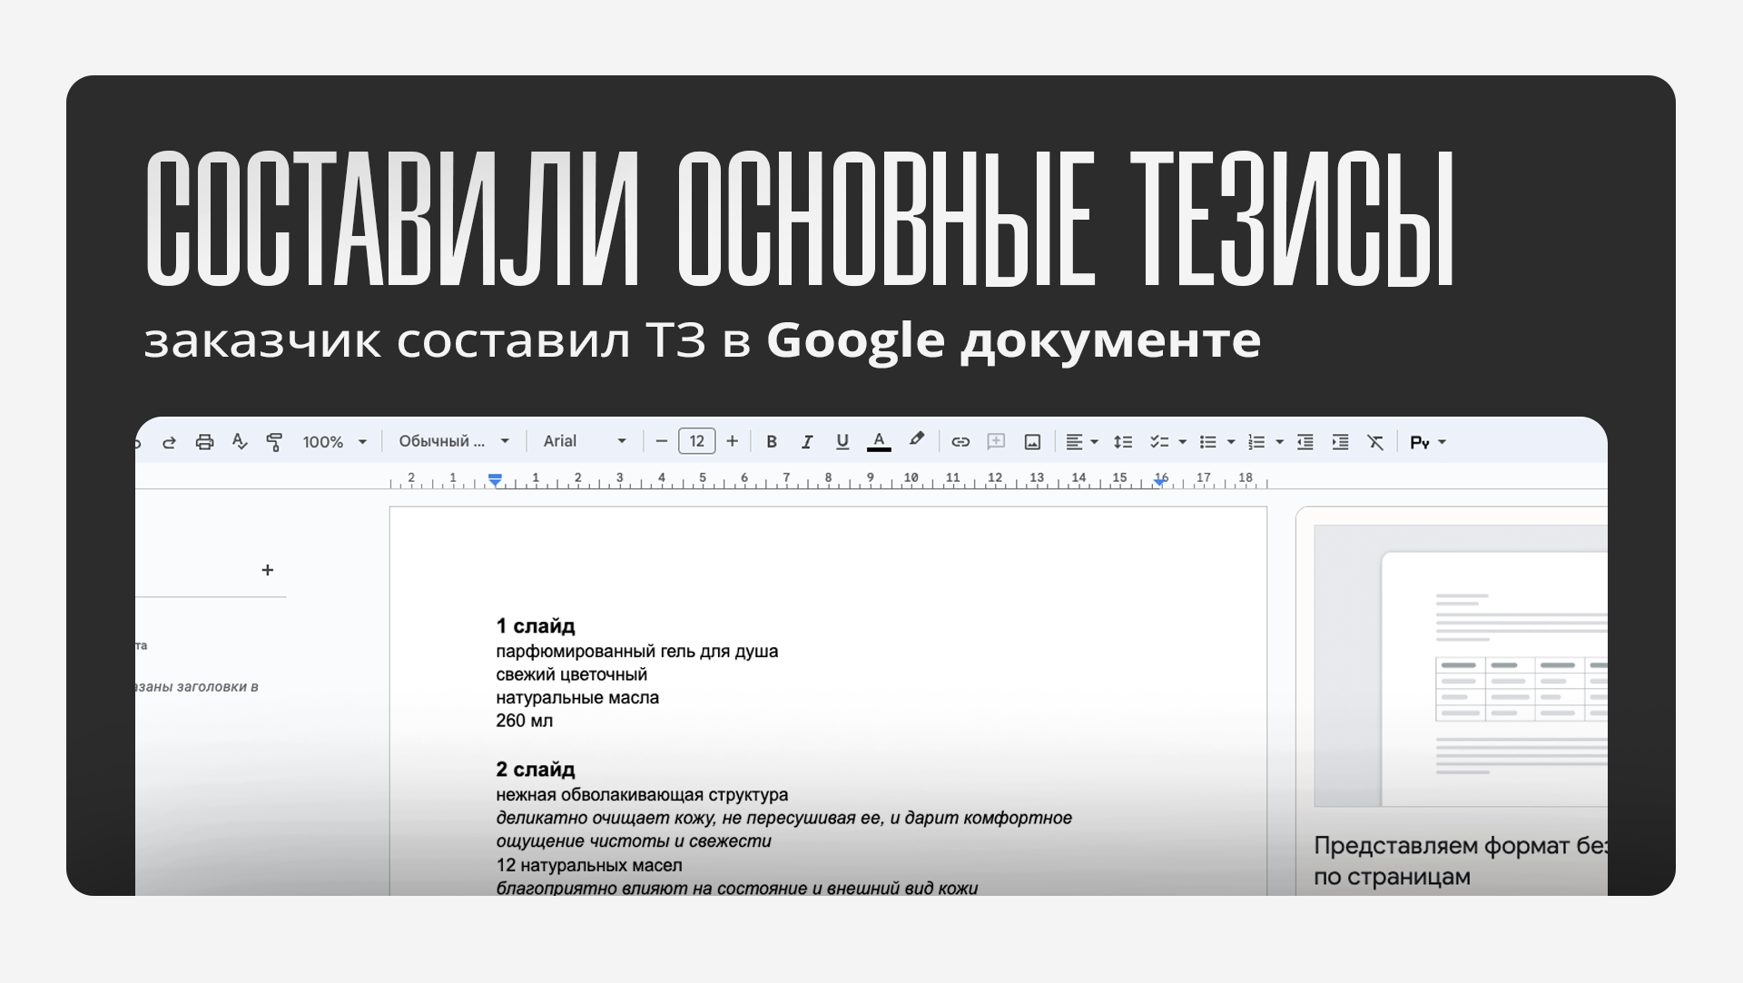The width and height of the screenshot is (1743, 983).
Task: Toggle italic formatting
Action: pyautogui.click(x=806, y=442)
